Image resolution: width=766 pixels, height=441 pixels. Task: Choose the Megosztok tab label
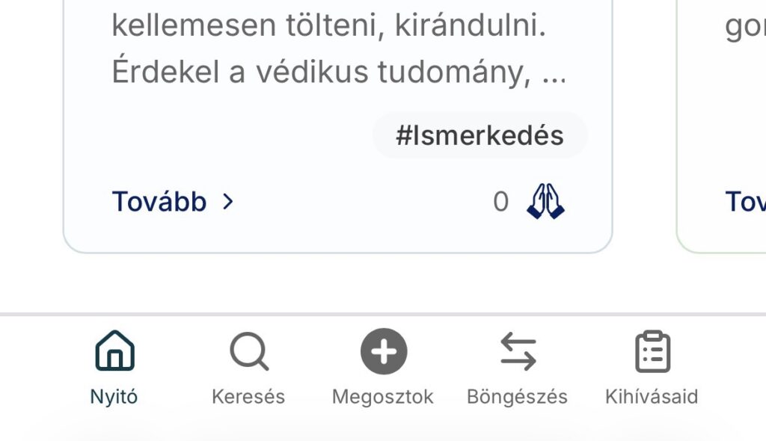[383, 396]
